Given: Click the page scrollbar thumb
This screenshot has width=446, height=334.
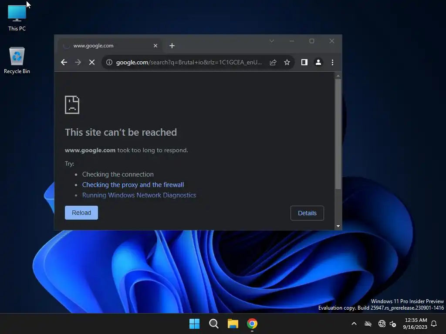Looking at the screenshot, I should (x=338, y=134).
